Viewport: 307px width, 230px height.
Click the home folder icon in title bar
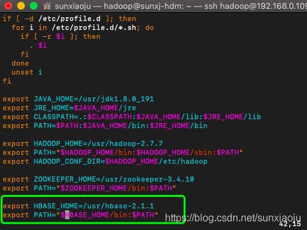[47, 6]
